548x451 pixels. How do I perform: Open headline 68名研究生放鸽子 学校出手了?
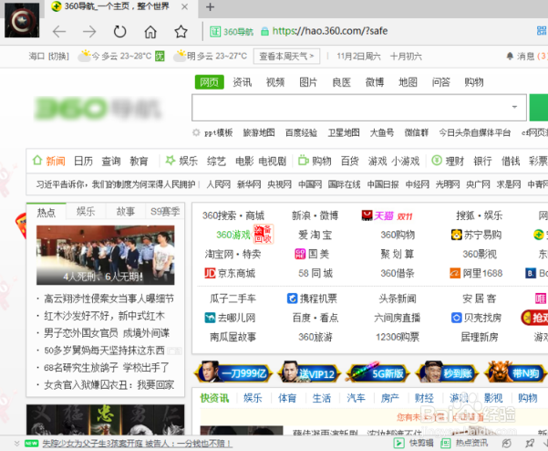click(x=107, y=367)
